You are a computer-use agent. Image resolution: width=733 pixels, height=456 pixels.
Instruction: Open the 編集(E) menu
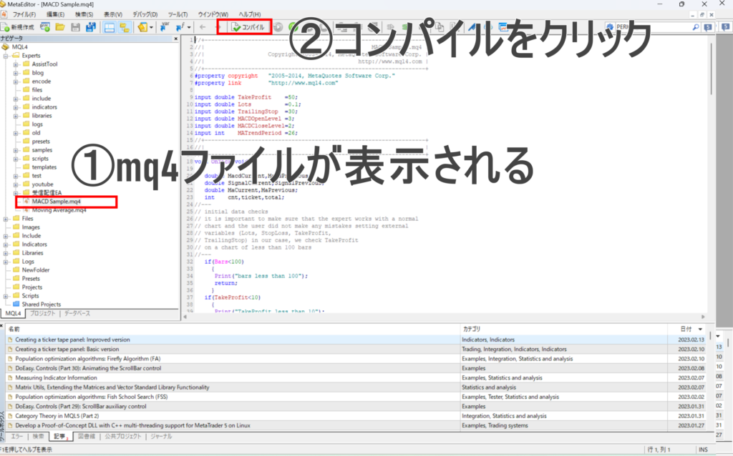click(55, 14)
